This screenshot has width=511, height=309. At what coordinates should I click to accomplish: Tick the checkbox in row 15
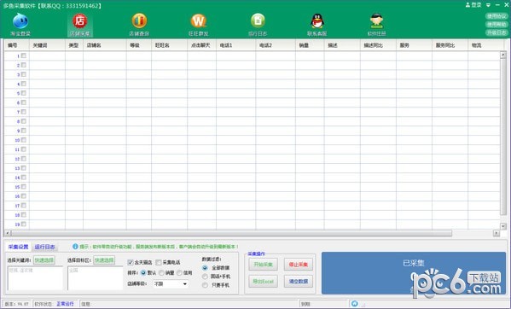coord(24,187)
